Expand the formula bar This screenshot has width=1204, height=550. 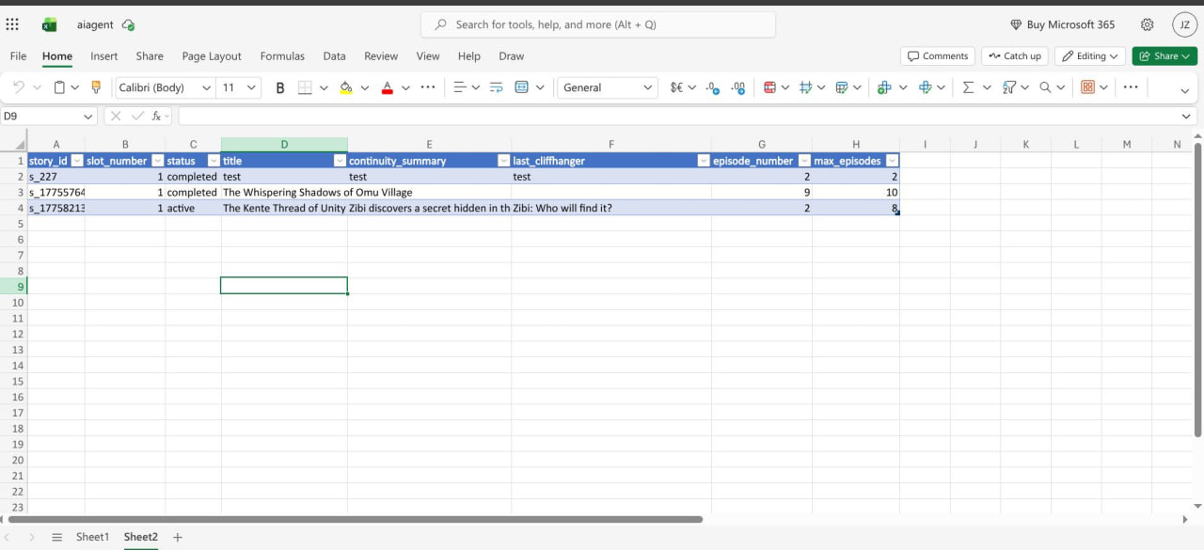pos(1186,116)
